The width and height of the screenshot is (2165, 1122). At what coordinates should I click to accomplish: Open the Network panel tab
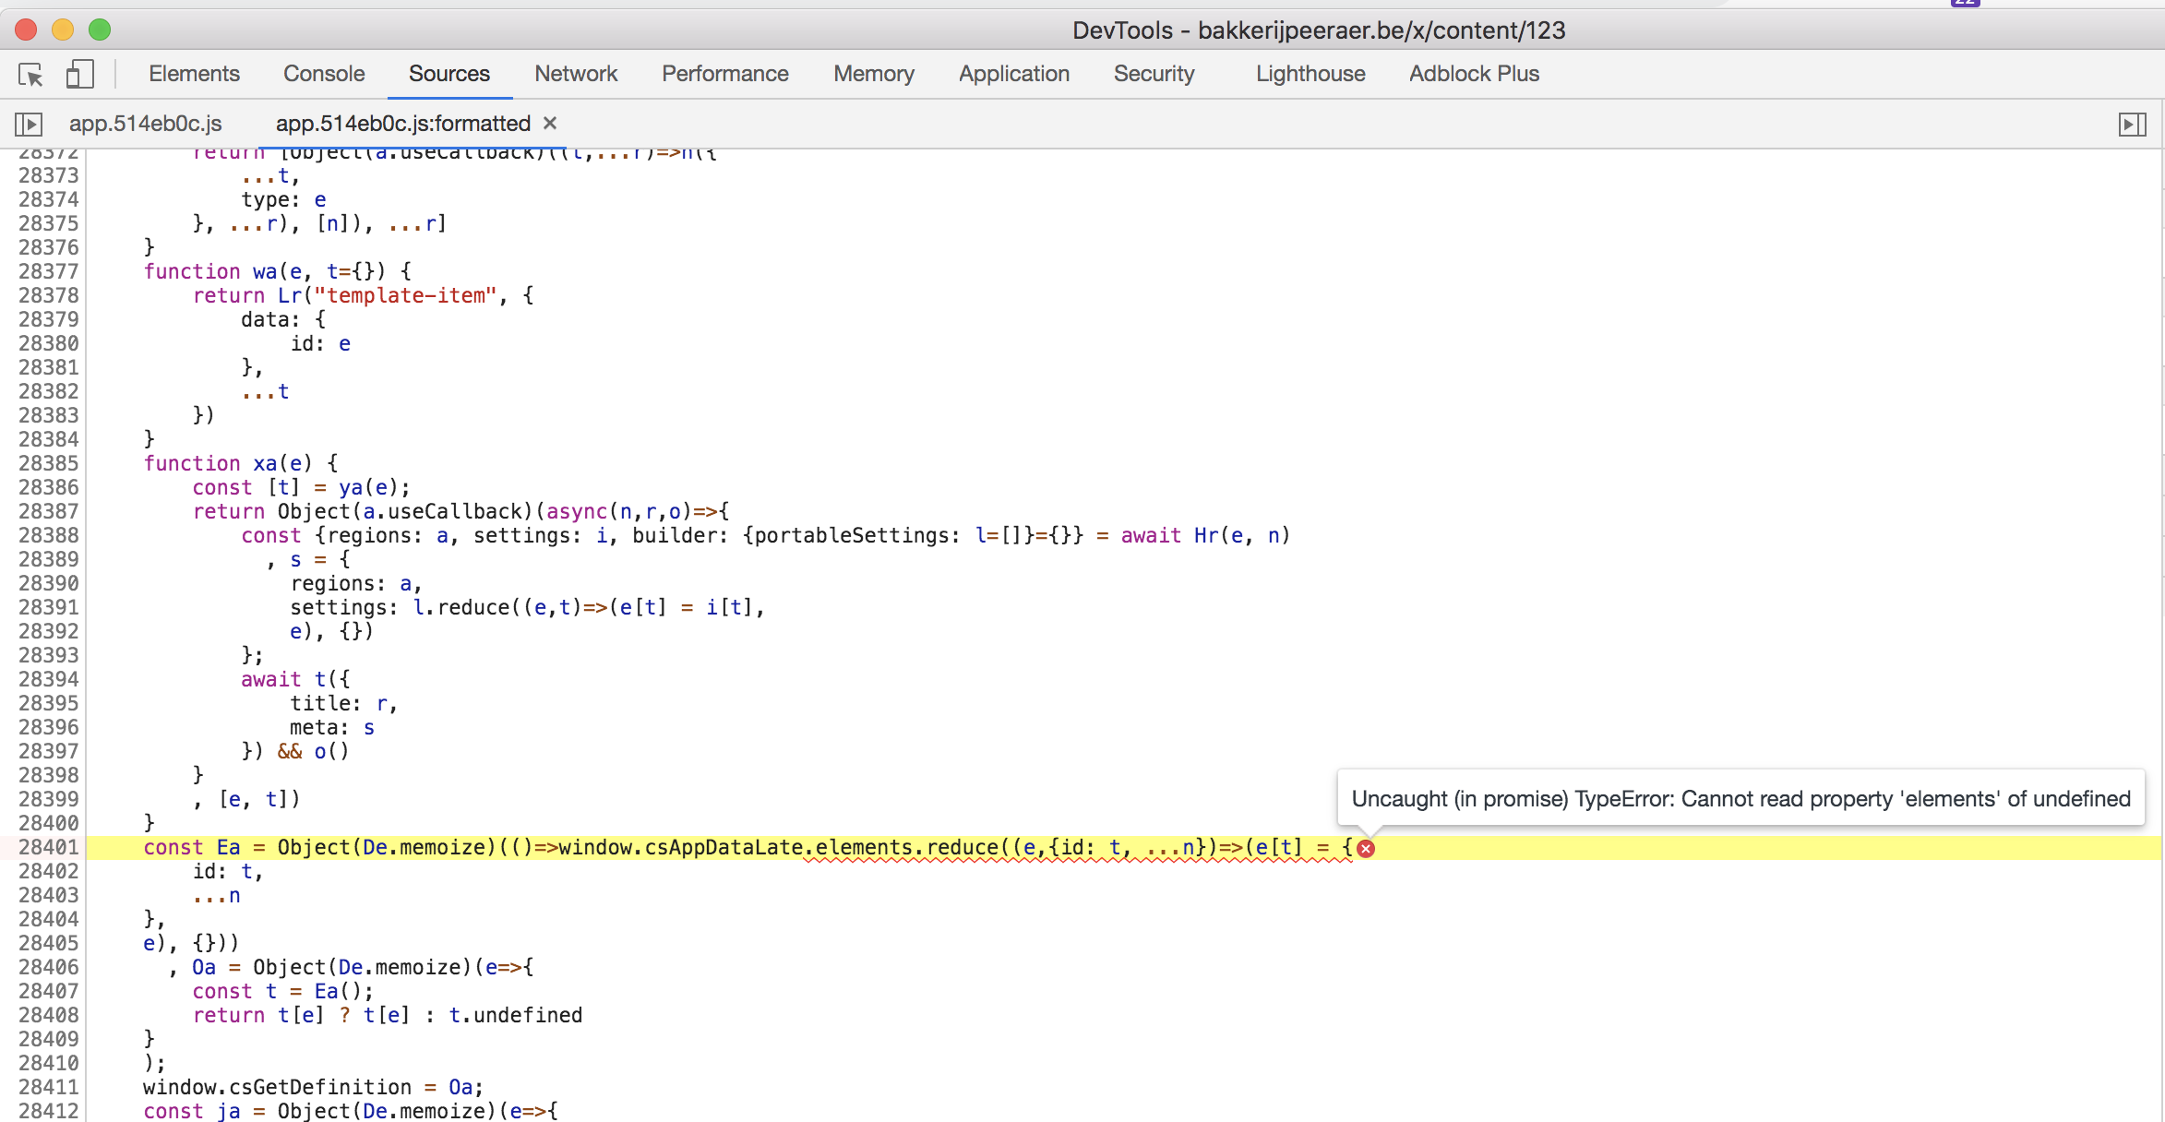pyautogui.click(x=576, y=74)
